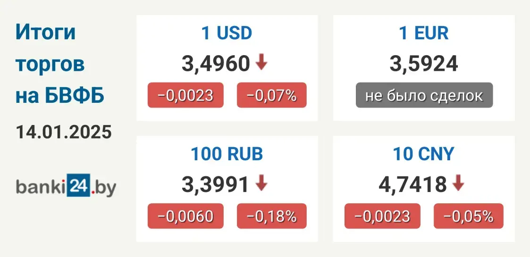530x257 pixels.
Task: Click the CNY change badge −0,0023
Action: [382, 216]
